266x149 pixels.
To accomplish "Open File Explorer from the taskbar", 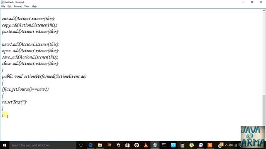I will pos(100,145).
